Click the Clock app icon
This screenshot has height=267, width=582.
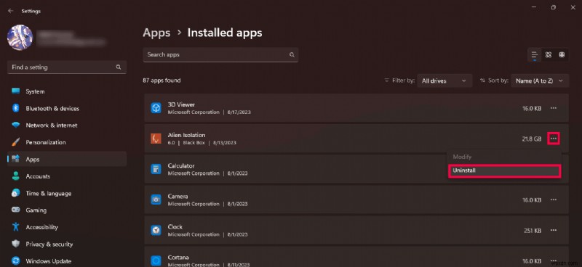click(x=156, y=230)
